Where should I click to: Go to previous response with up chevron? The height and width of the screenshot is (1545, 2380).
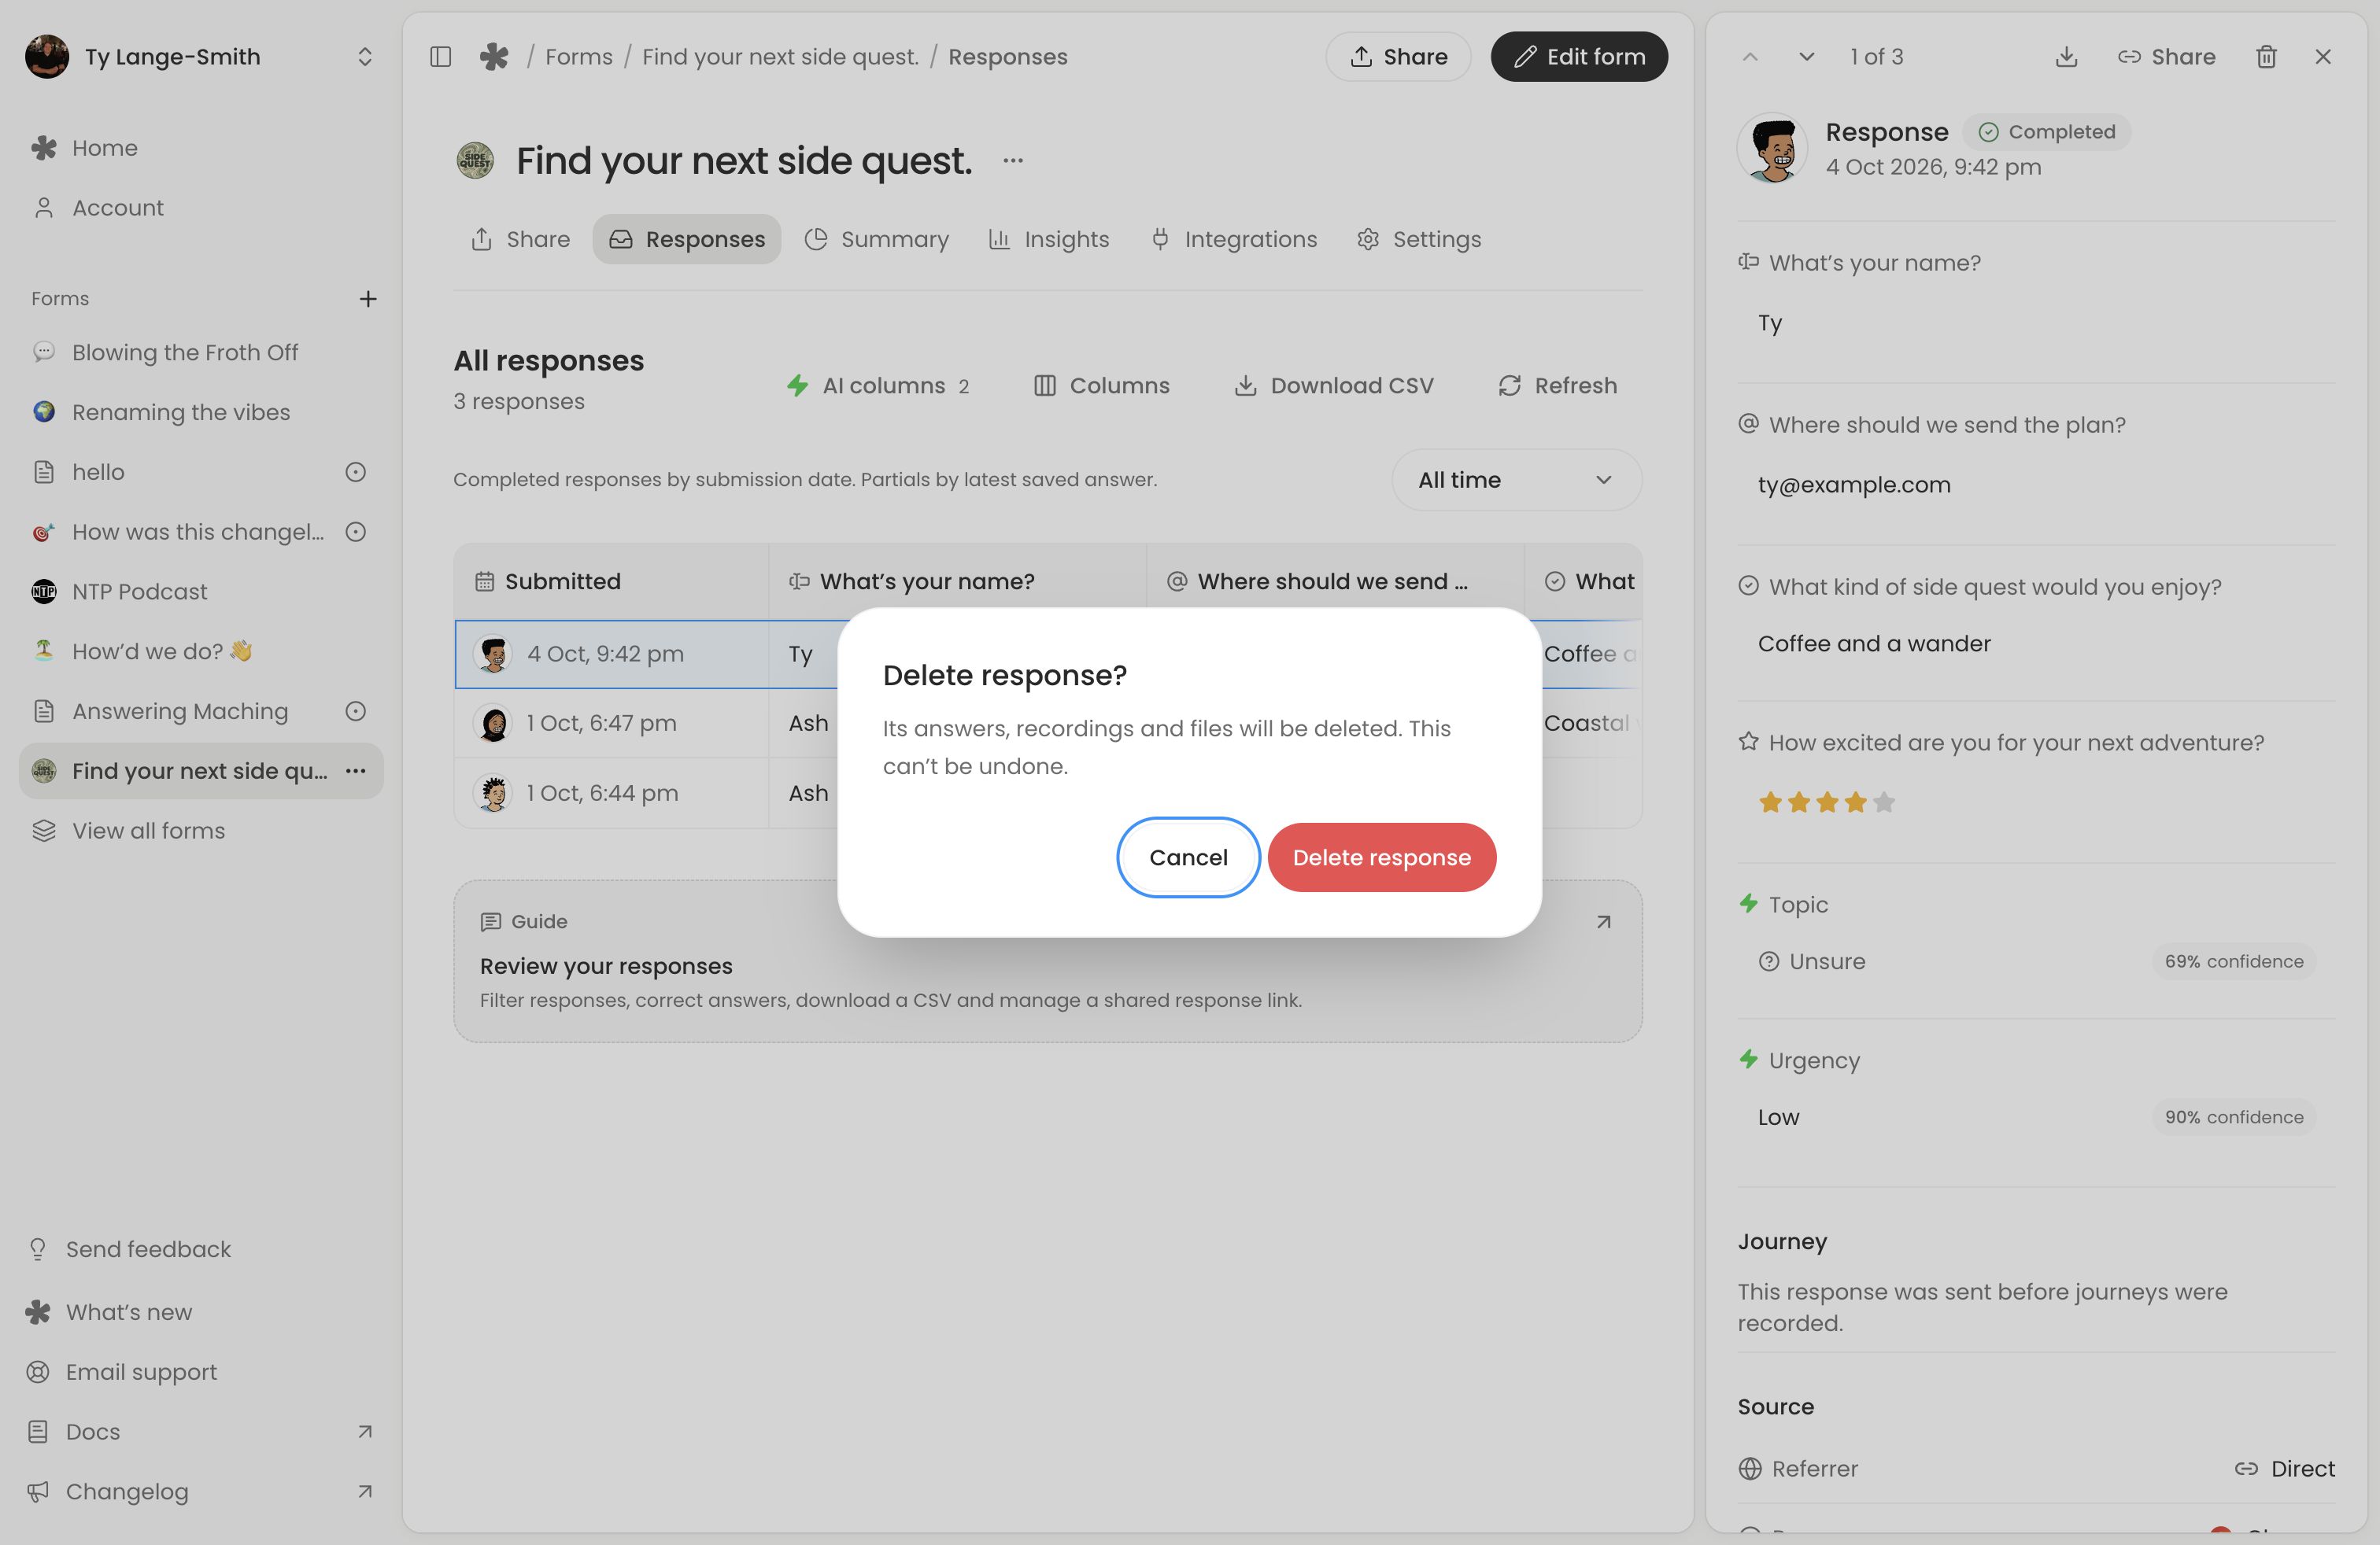tap(1750, 57)
